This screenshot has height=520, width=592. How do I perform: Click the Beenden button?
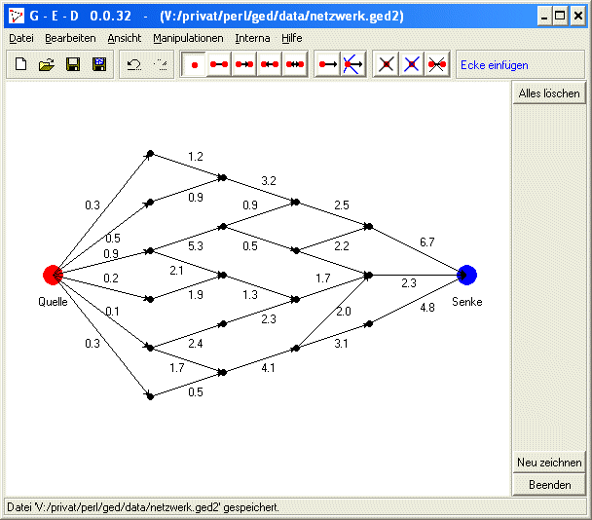click(x=549, y=485)
